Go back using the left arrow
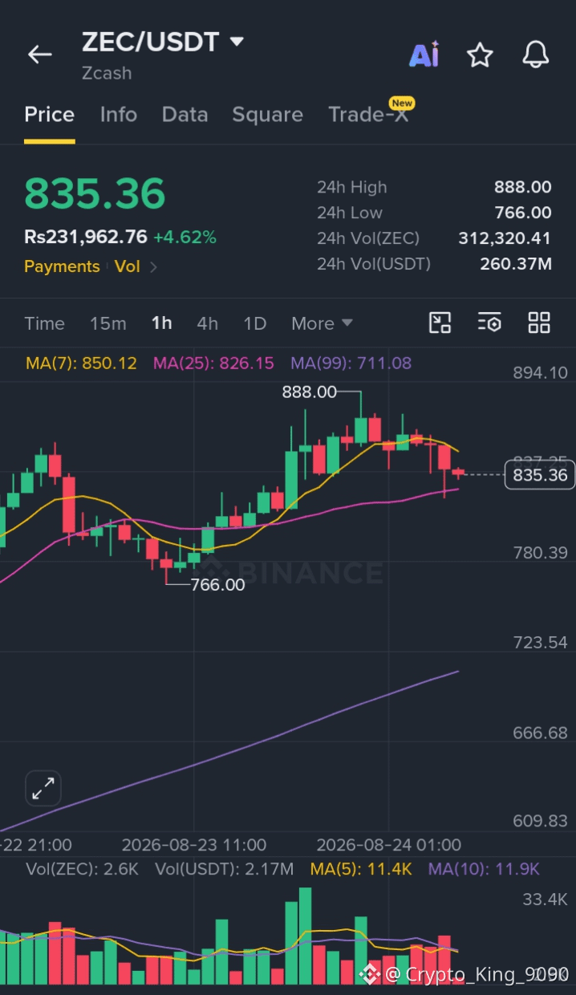This screenshot has height=995, width=576. [x=39, y=55]
